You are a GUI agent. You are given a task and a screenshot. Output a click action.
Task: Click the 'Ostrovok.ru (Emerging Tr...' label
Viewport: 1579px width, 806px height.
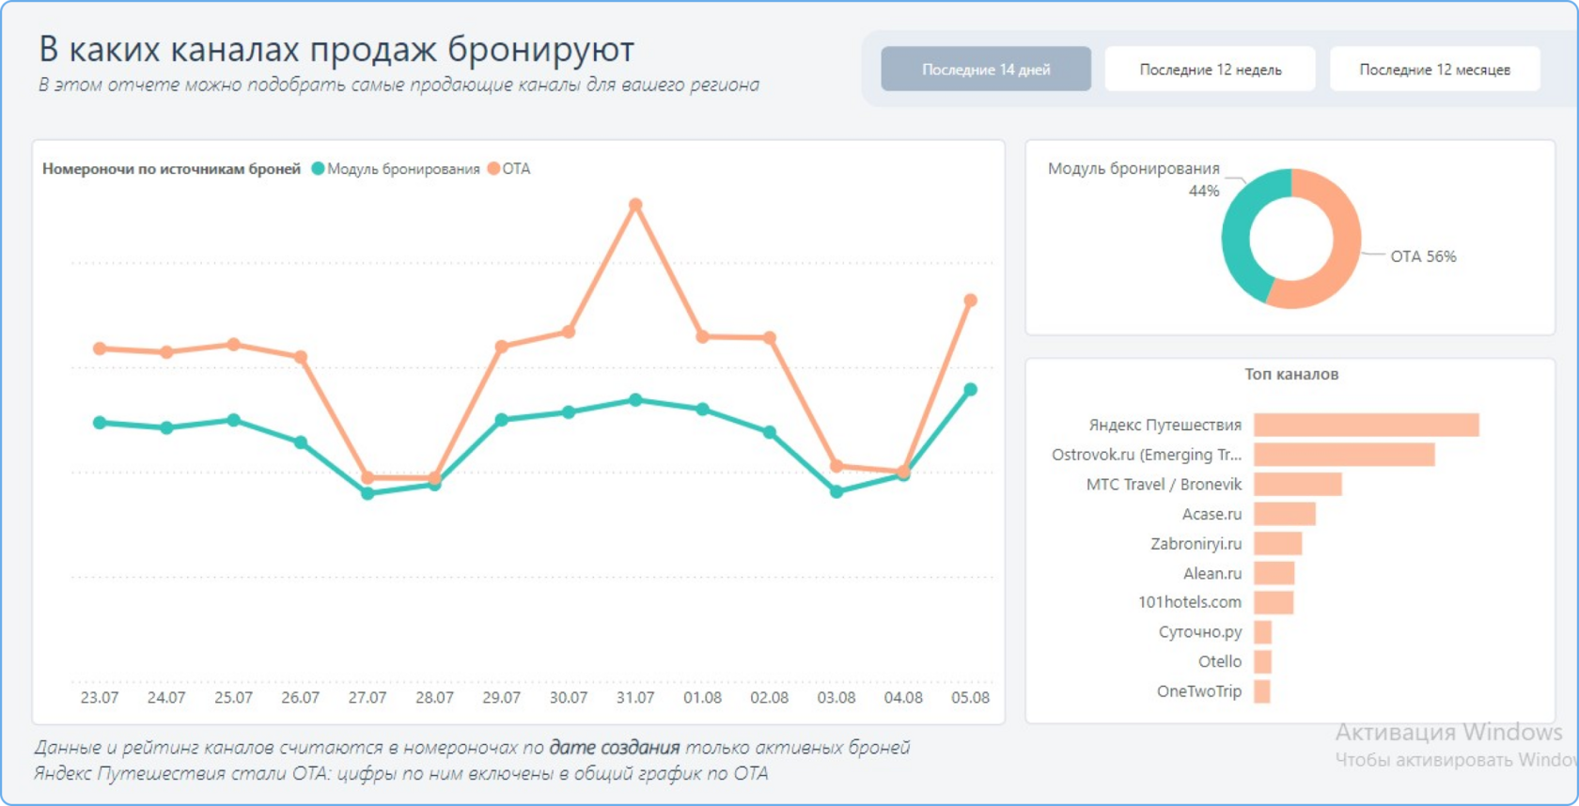(x=1147, y=456)
